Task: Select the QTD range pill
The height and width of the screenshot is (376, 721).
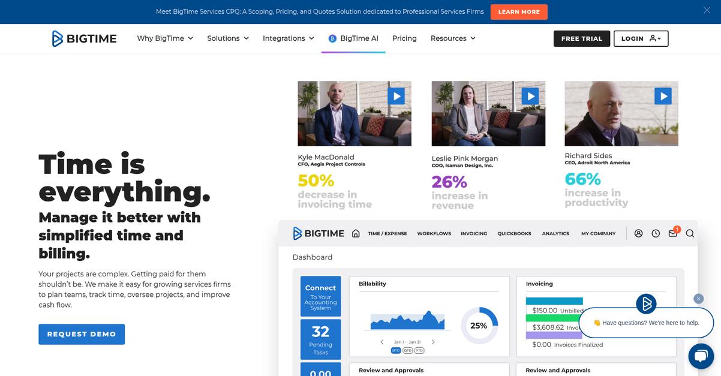Action: click(407, 350)
